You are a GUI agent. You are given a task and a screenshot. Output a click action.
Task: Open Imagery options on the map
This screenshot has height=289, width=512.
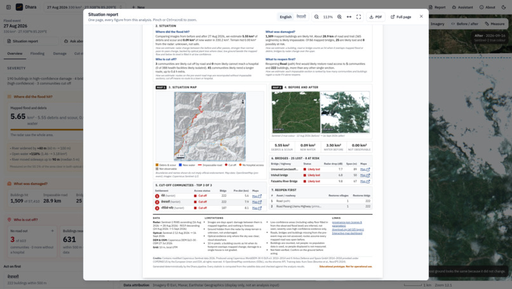437,24
